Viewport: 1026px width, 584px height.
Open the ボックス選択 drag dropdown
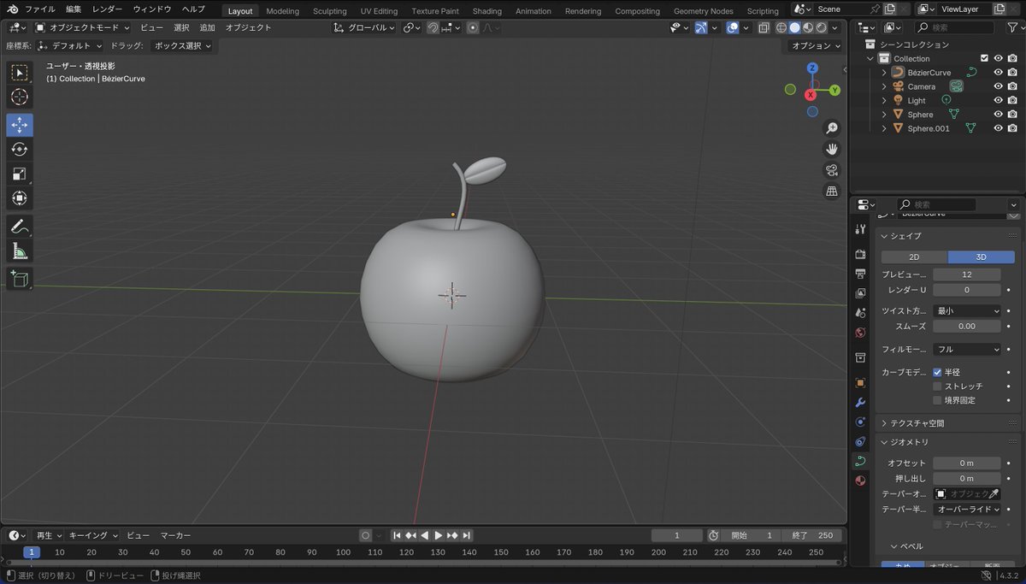183,46
